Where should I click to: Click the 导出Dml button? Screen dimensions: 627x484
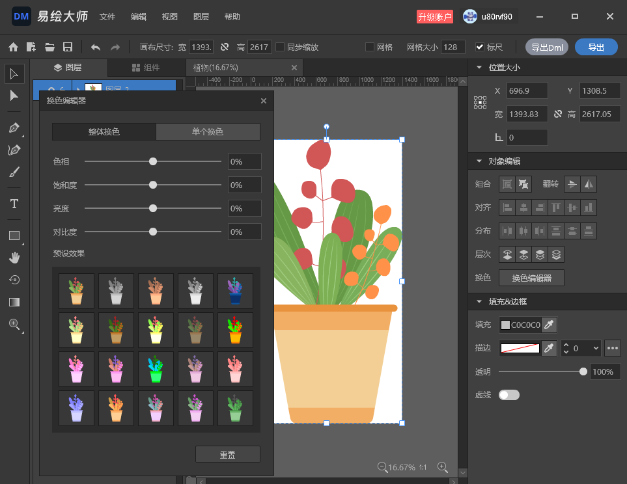pos(547,47)
